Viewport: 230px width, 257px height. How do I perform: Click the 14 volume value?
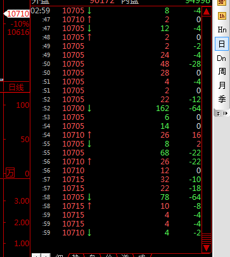(x=165, y=126)
